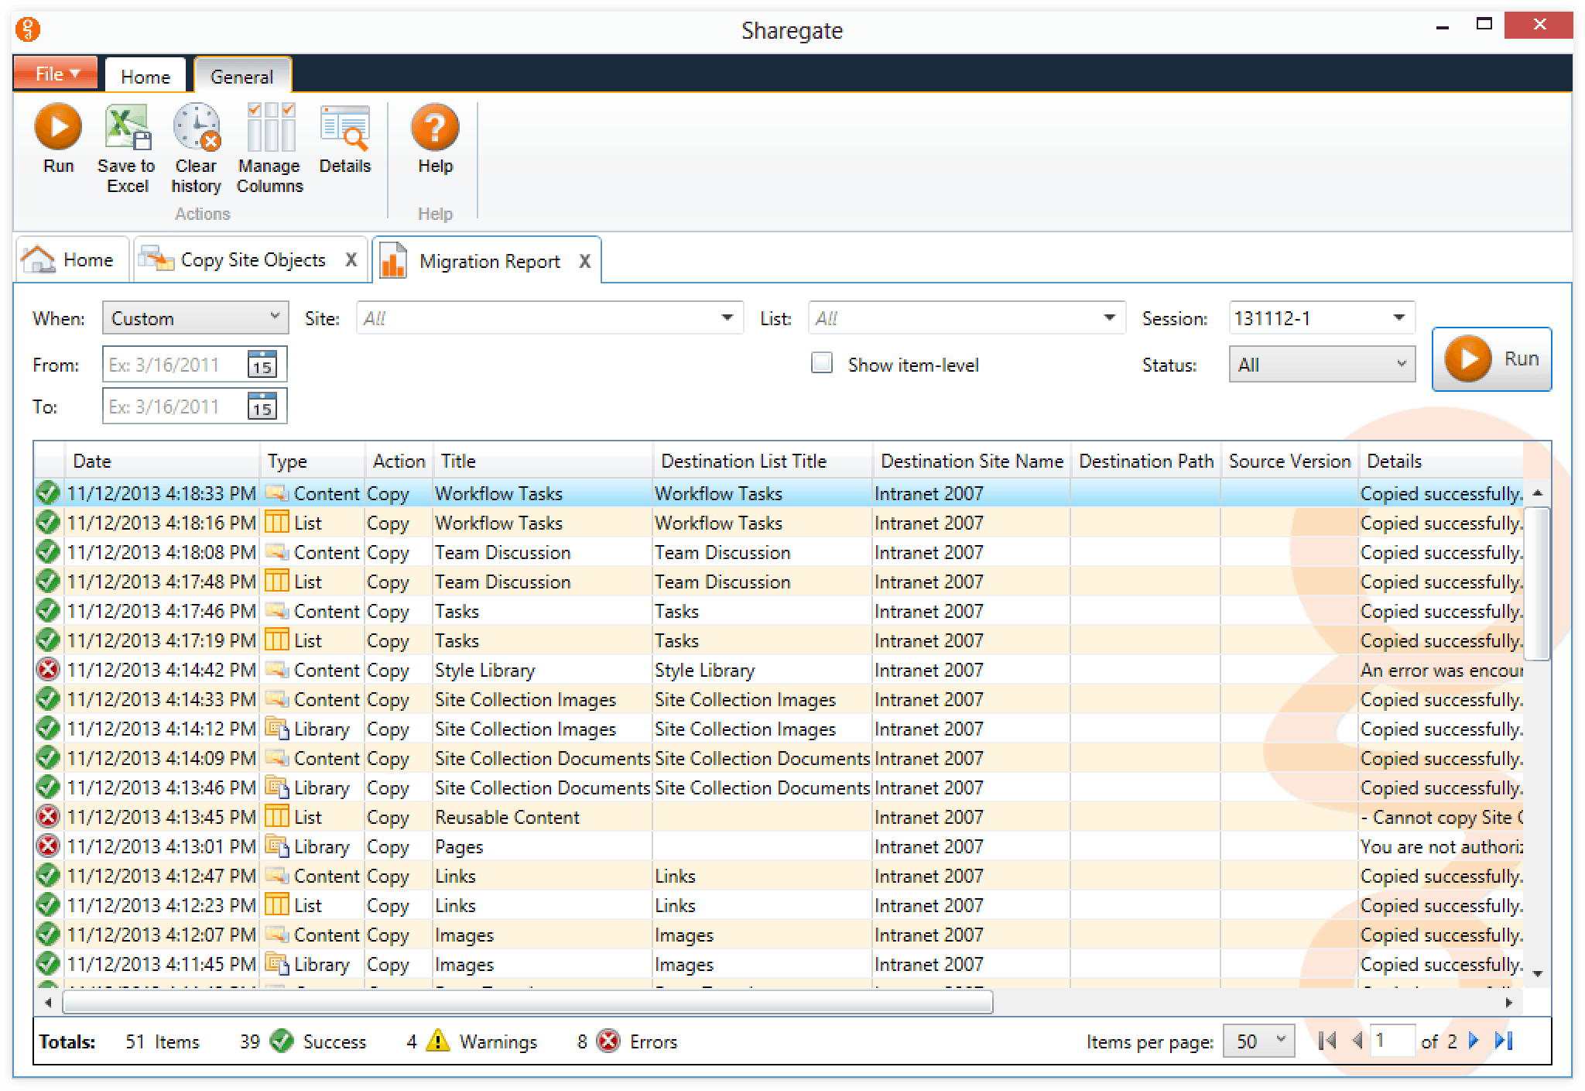
Task: Sort by the Date column header
Action: tap(163, 461)
